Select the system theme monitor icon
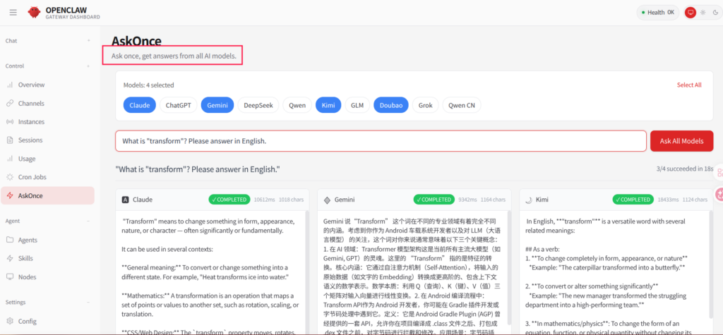 click(x=691, y=13)
